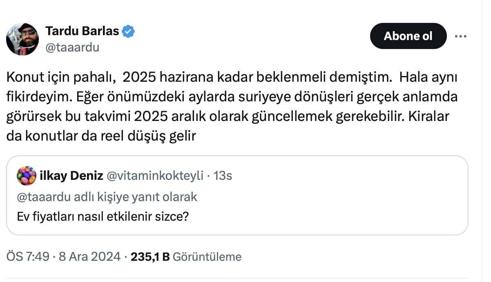The image size is (491, 282).
Task: Click the blue verified badge
Action: pos(129,31)
